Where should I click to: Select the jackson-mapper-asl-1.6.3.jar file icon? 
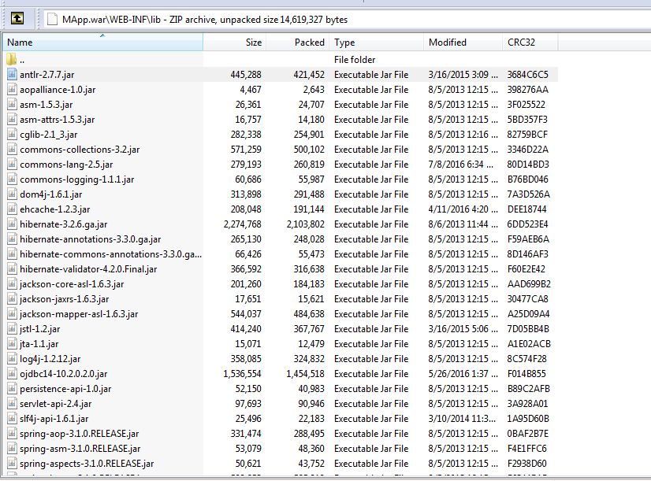click(12, 314)
